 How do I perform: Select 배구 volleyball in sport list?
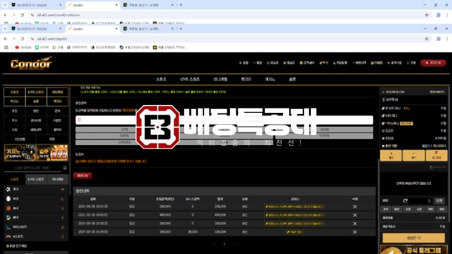pyautogui.click(x=36, y=217)
